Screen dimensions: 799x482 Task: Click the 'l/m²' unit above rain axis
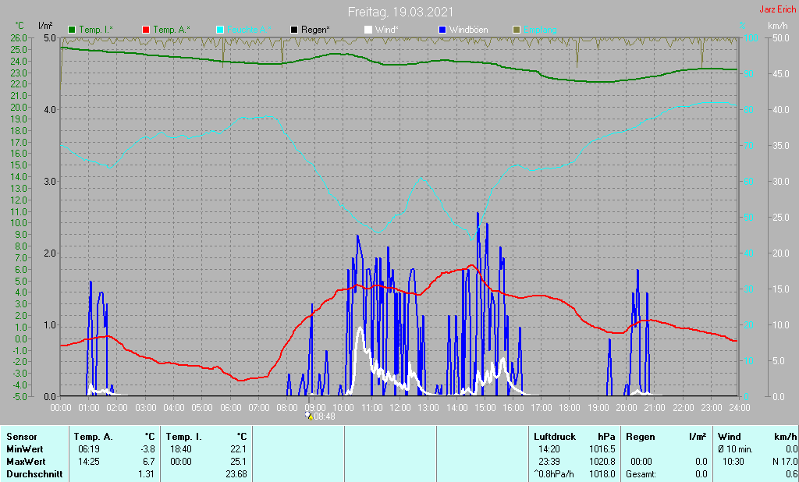[x=45, y=26]
